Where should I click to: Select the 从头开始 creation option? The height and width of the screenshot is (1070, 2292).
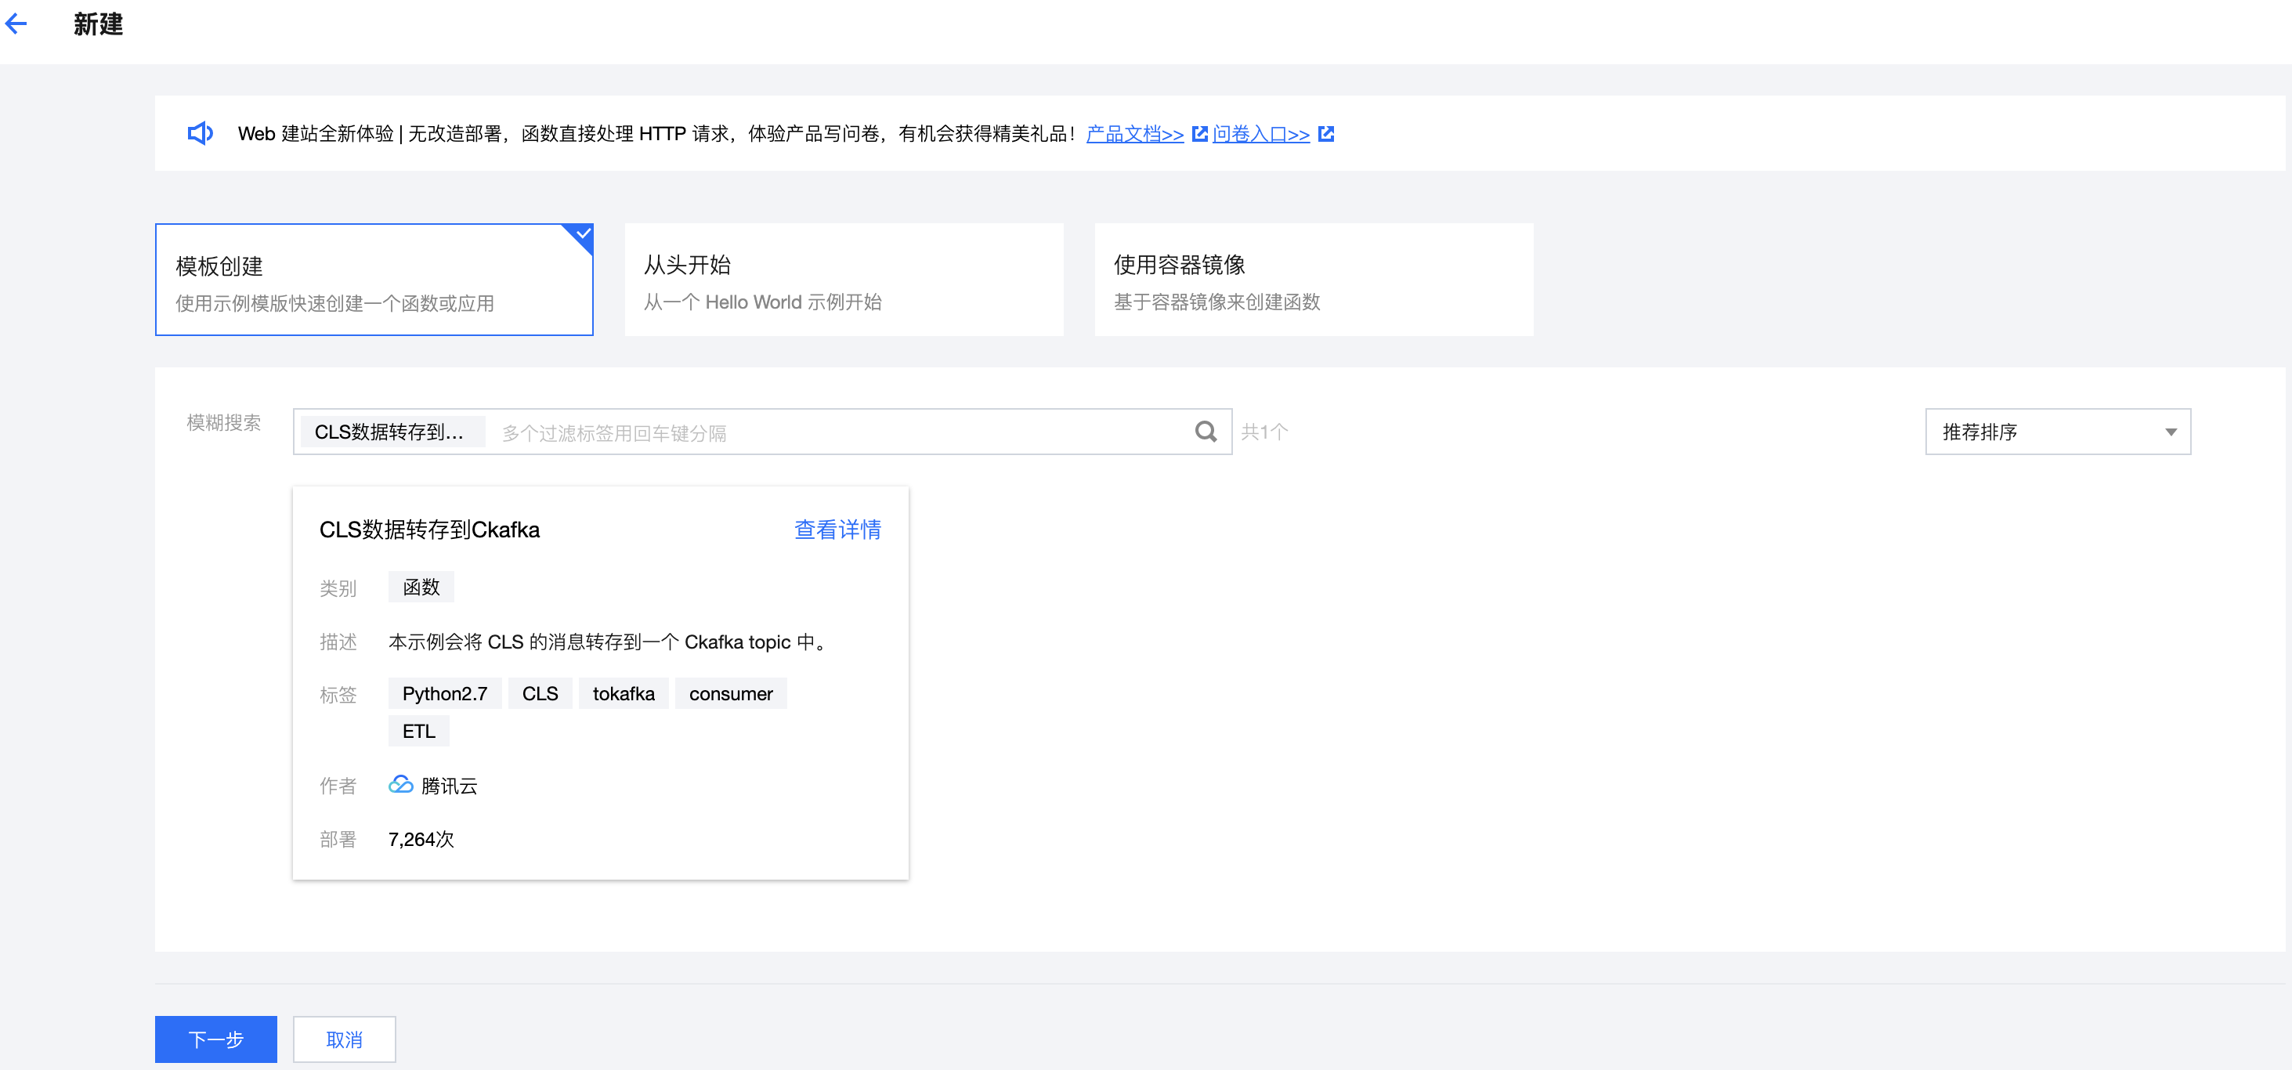pyautogui.click(x=844, y=280)
